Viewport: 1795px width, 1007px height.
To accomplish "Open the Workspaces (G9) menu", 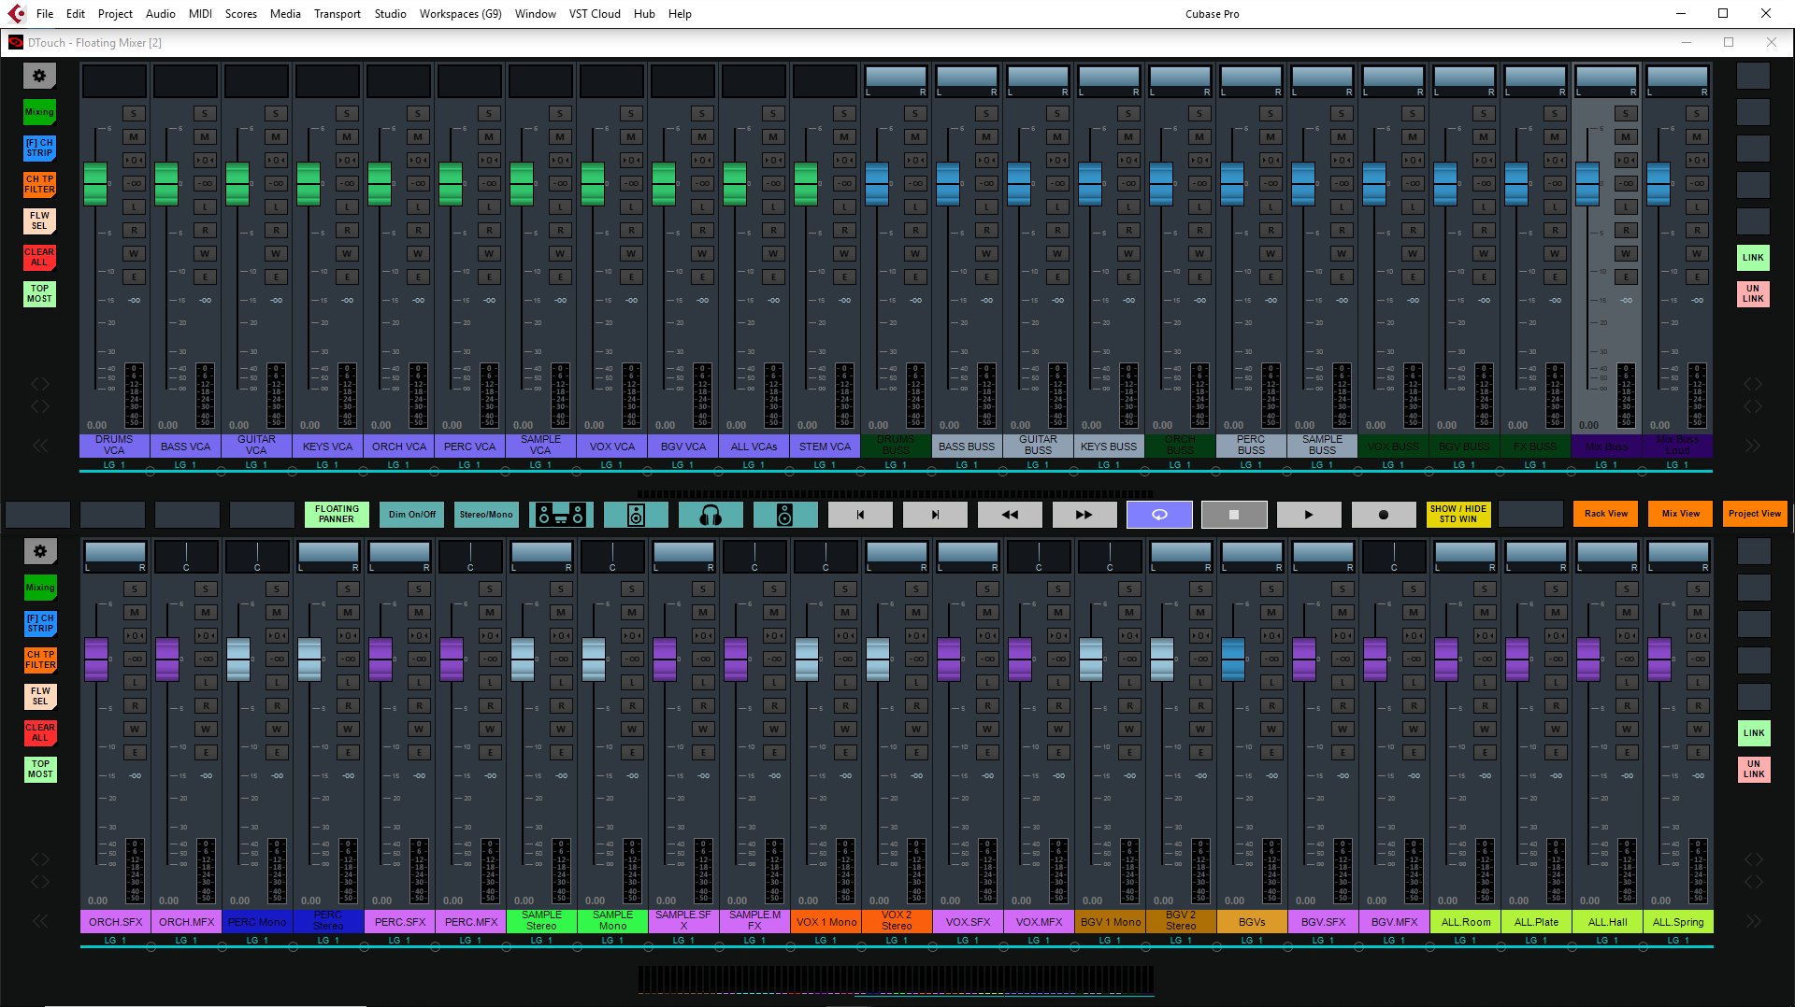I will pos(460,13).
